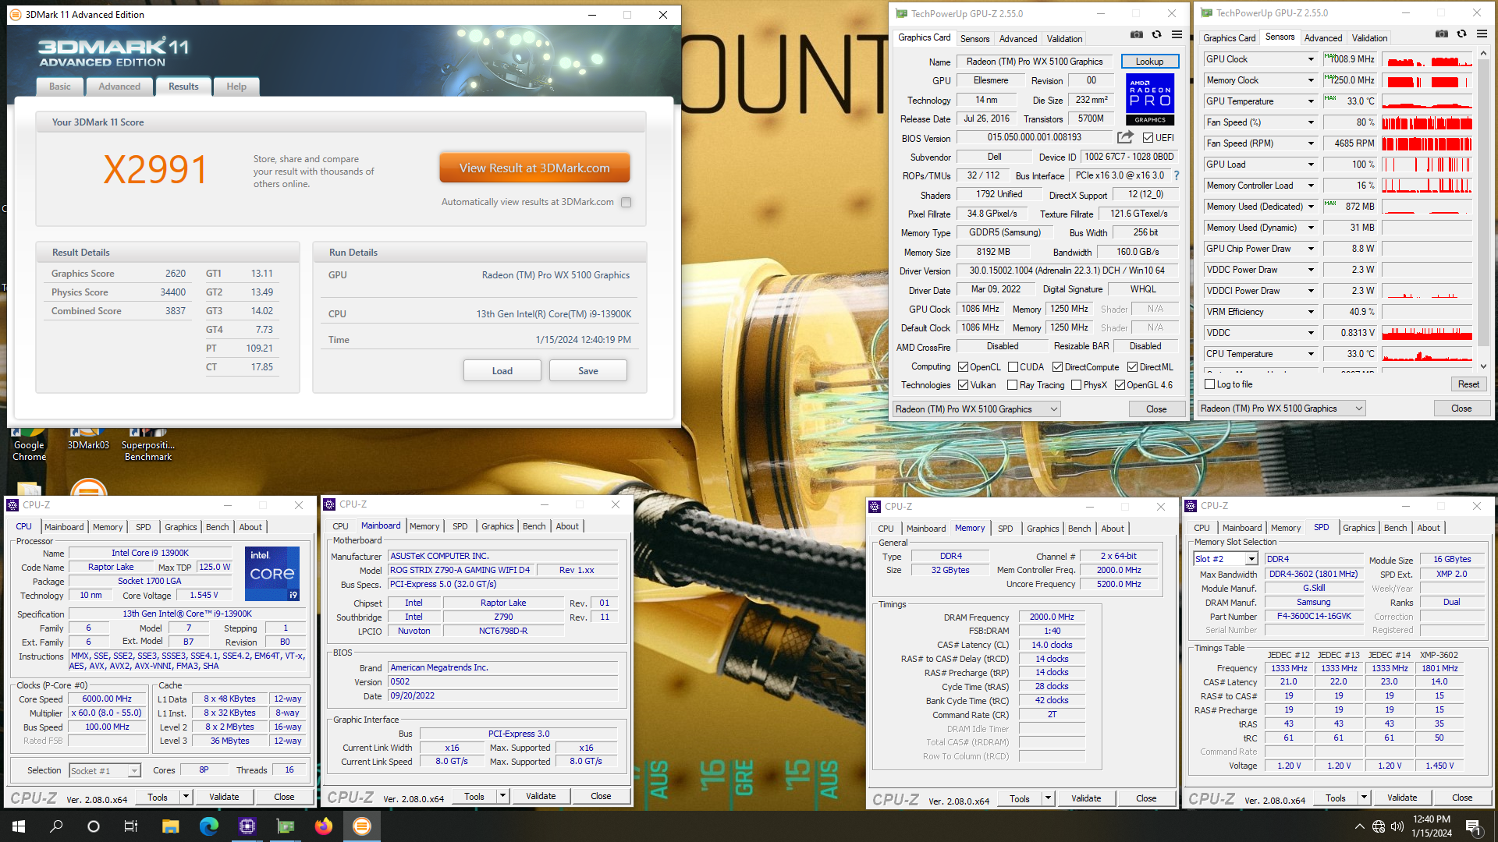Viewport: 1498px width, 842px height.
Task: Click Load button in Run Details
Action: (502, 370)
